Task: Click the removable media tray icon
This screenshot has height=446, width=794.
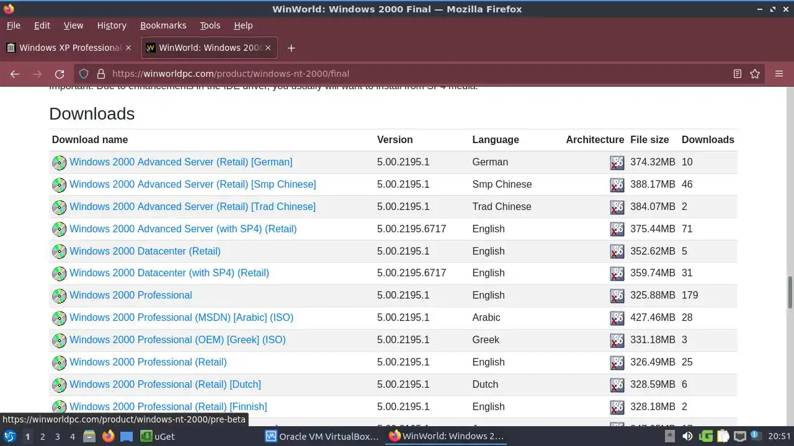Action: coord(670,436)
